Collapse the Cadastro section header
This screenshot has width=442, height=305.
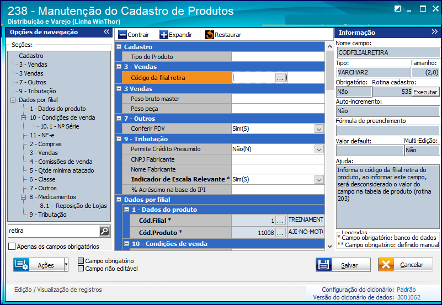[x=119, y=47]
